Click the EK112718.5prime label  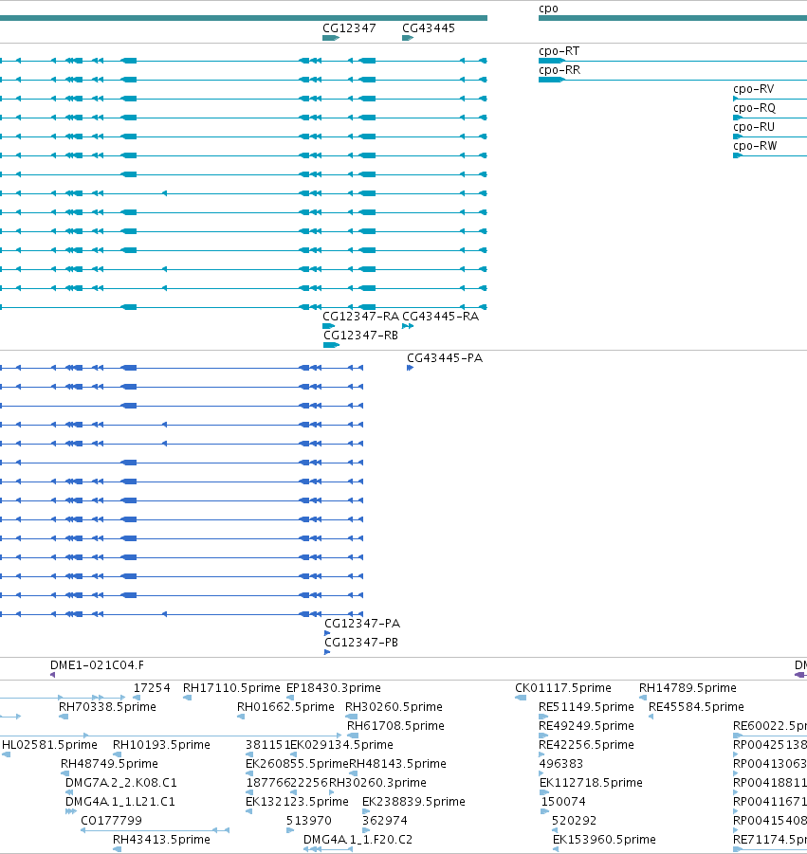(x=591, y=783)
